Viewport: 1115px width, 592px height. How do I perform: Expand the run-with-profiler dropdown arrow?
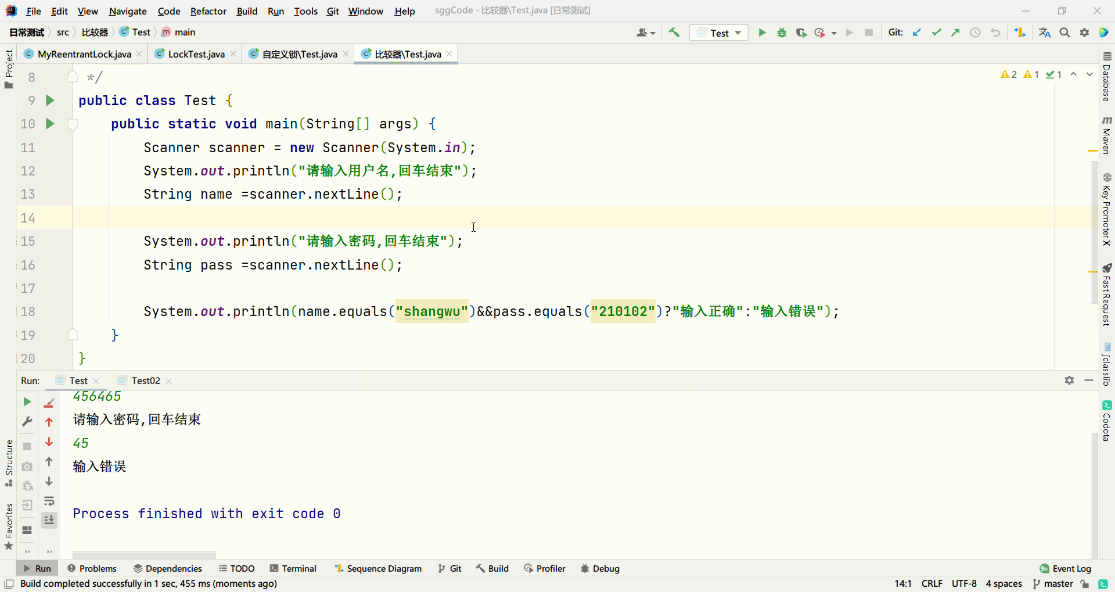point(834,33)
